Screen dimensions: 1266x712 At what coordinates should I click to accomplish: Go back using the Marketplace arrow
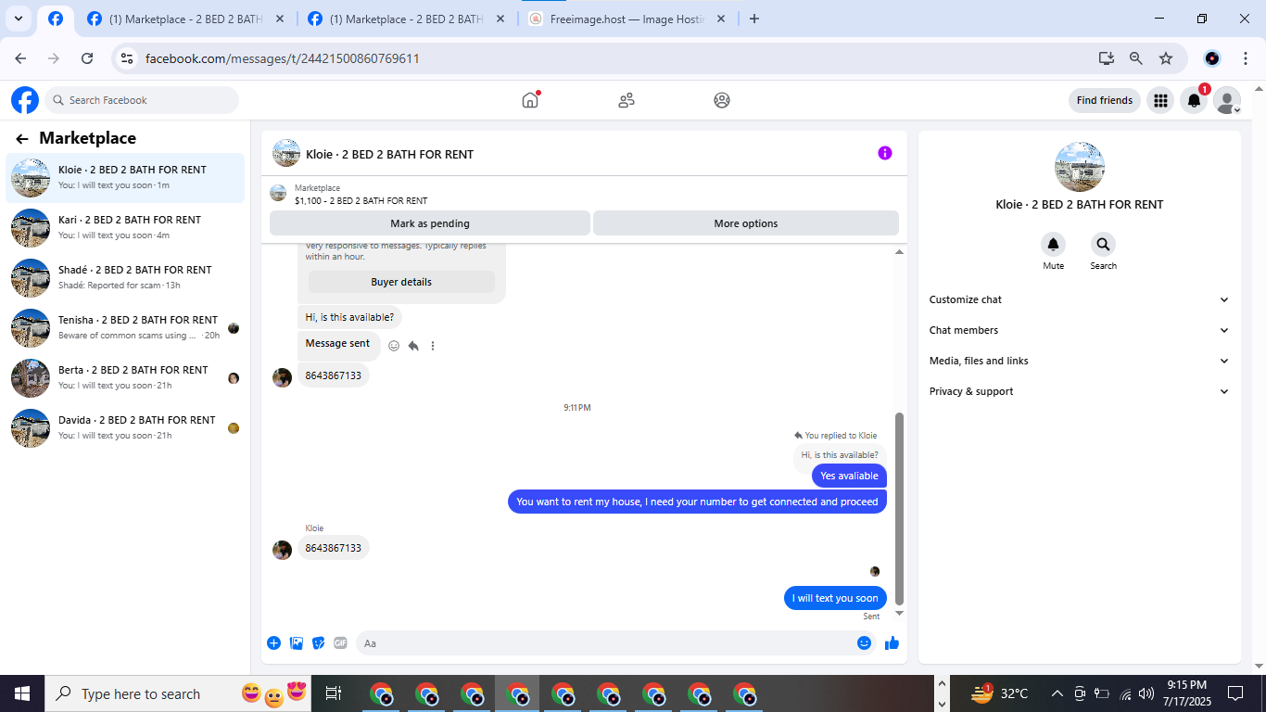pyautogui.click(x=22, y=139)
